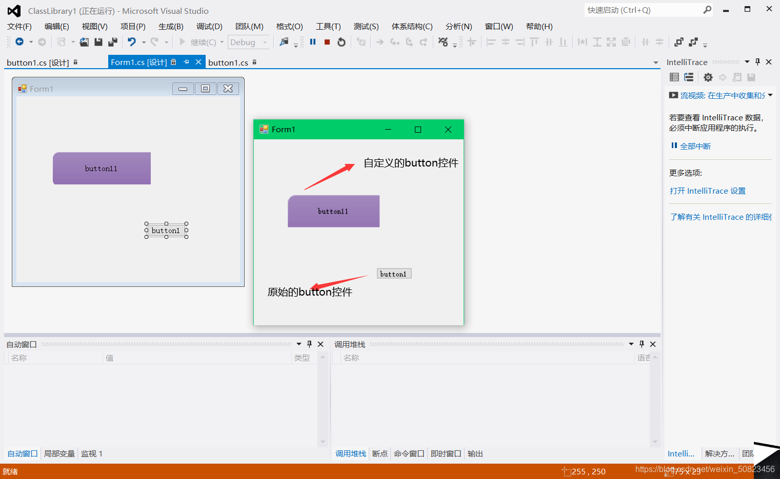The width and height of the screenshot is (780, 479).
Task: Open the 帮助(H) menu
Action: [539, 27]
